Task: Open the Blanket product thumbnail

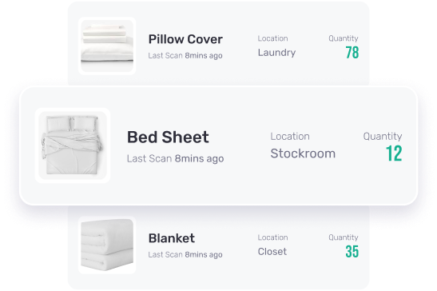Action: (107, 245)
